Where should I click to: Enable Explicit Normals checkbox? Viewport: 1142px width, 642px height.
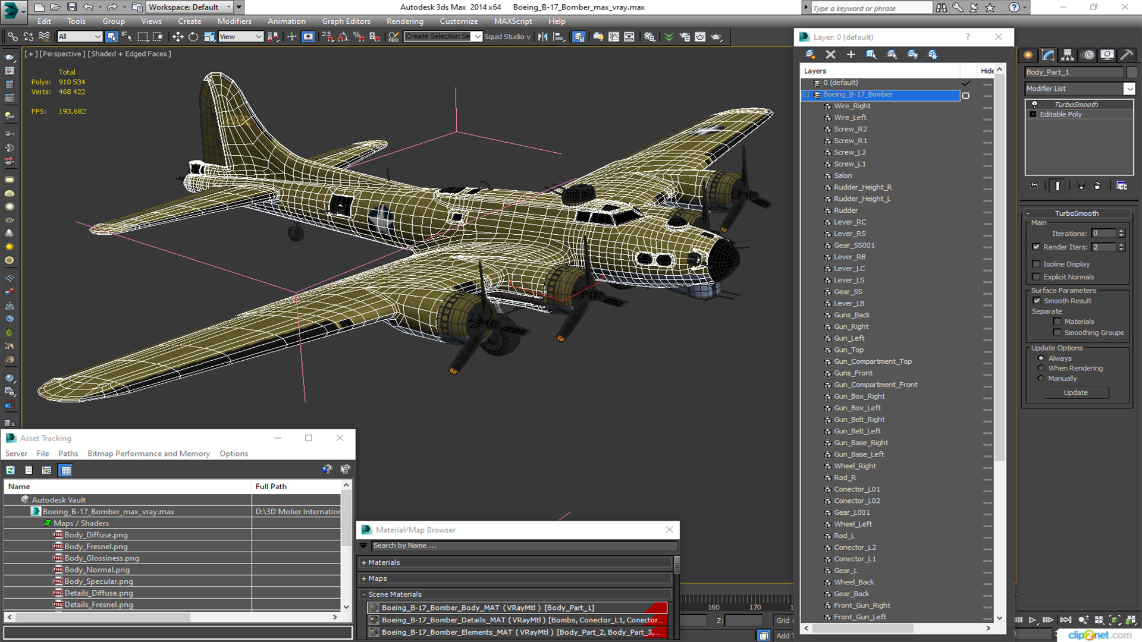[x=1036, y=277]
